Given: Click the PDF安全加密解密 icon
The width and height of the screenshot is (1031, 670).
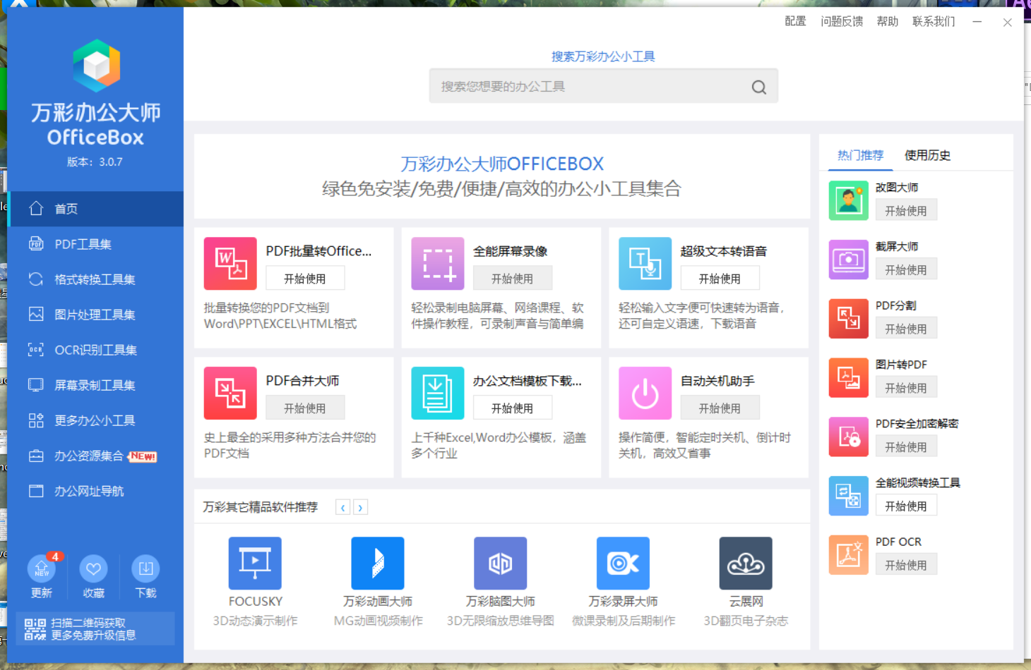Looking at the screenshot, I should (x=849, y=437).
